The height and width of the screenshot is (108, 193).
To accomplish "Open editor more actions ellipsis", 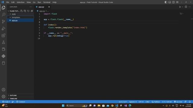I will point(190,7).
